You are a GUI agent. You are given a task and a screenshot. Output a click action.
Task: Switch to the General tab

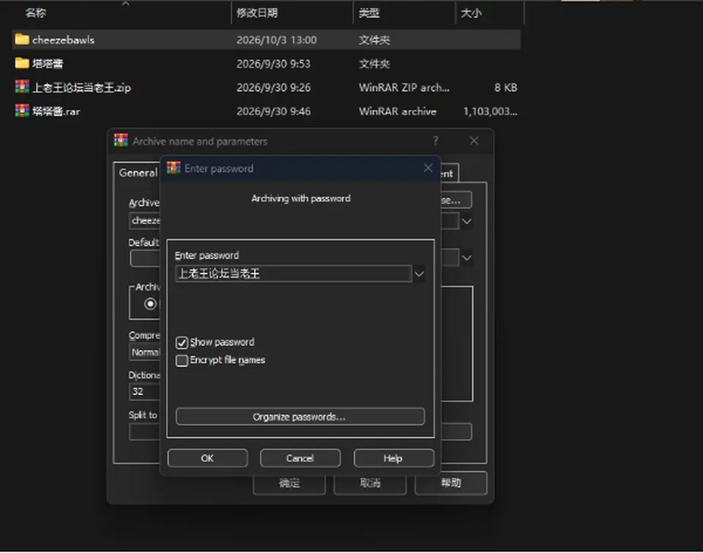(138, 173)
